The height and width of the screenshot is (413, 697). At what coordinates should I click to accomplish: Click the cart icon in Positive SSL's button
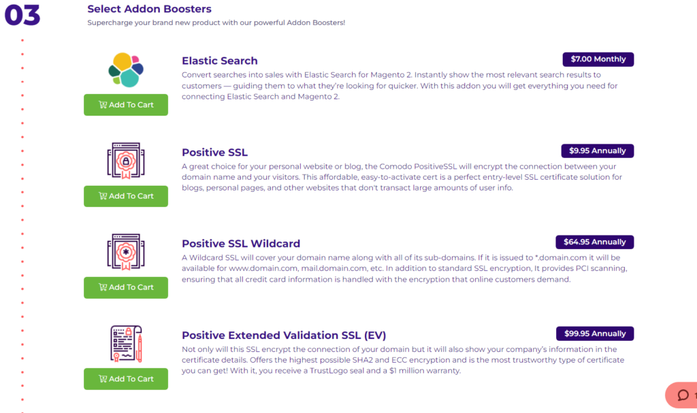(x=104, y=196)
